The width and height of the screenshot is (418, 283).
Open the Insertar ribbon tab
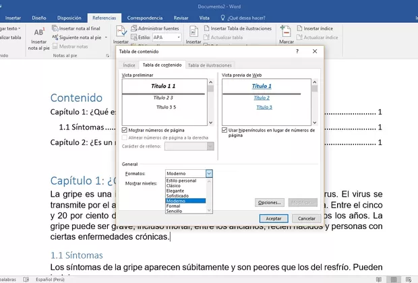point(13,18)
